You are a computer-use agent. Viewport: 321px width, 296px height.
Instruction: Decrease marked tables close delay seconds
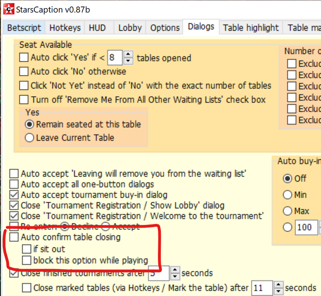278,291
